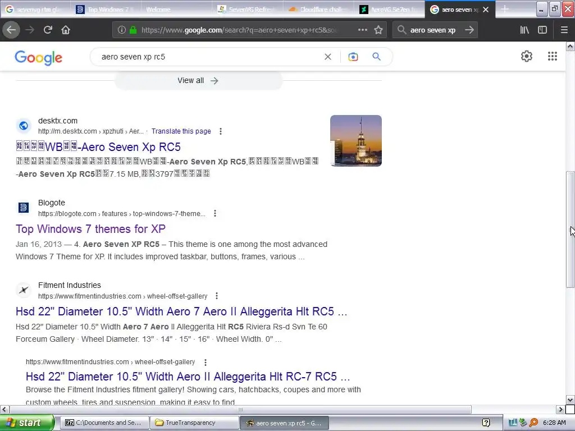
Task: Open more options for Blogote result
Action: click(215, 213)
